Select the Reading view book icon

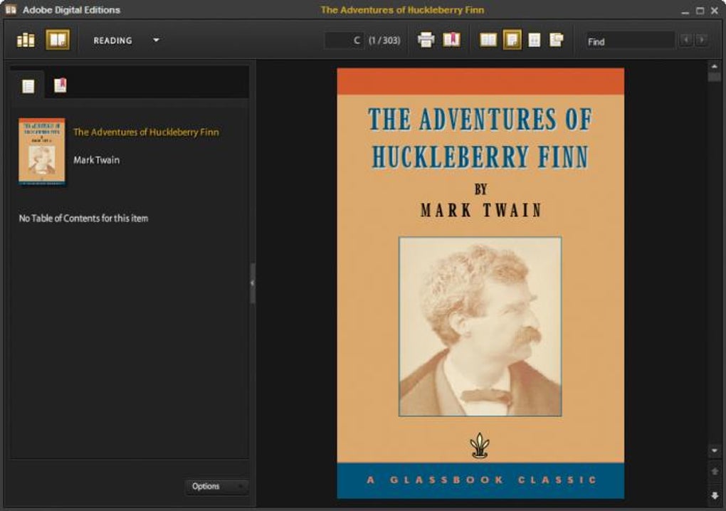point(58,40)
